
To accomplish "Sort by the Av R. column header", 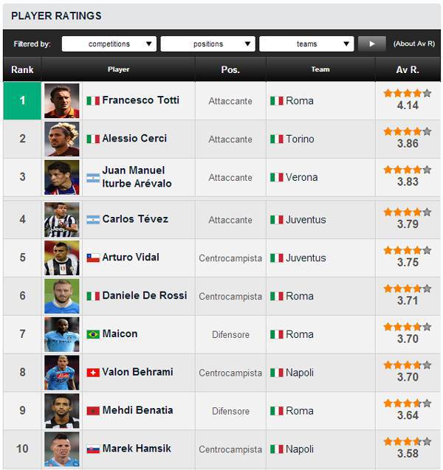I will [x=408, y=70].
